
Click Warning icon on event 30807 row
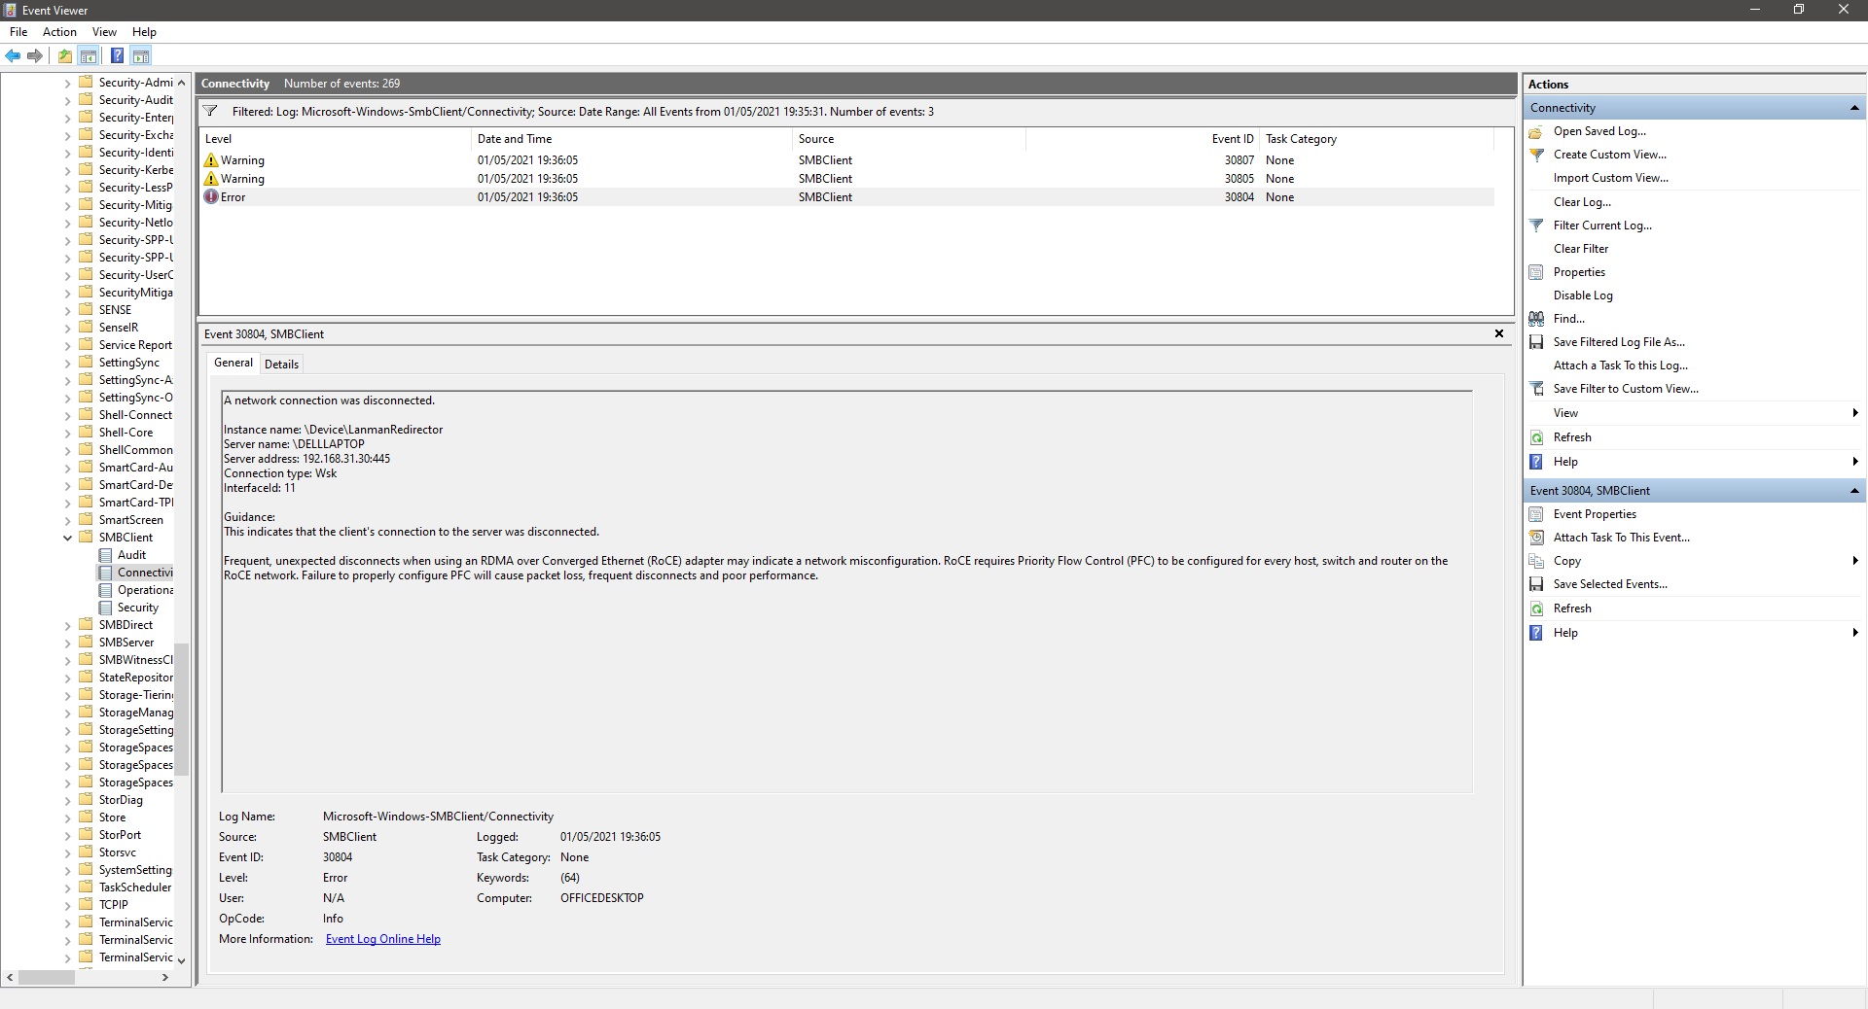(x=211, y=160)
